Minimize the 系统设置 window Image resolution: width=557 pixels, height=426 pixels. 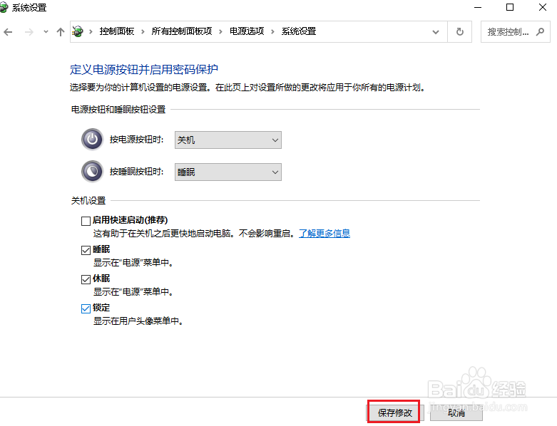(x=478, y=7)
